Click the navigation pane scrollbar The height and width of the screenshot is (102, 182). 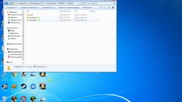pyautogui.click(x=23, y=36)
